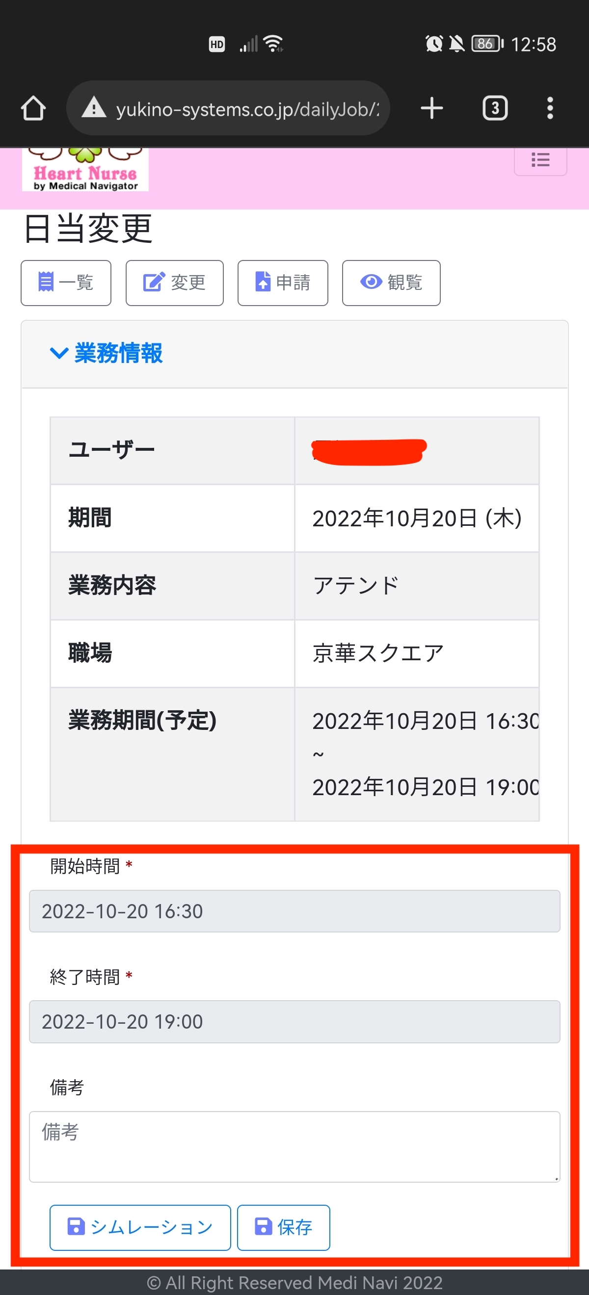Switch to the 変更 edit tab
This screenshot has width=589, height=1295.
click(175, 283)
